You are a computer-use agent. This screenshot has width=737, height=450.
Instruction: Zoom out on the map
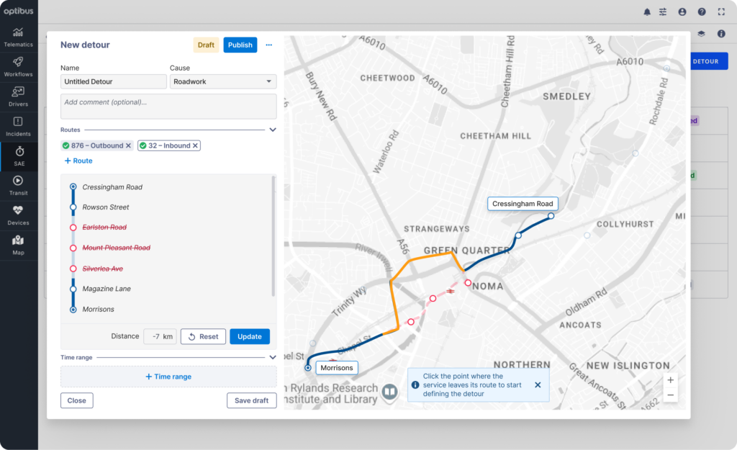point(671,395)
